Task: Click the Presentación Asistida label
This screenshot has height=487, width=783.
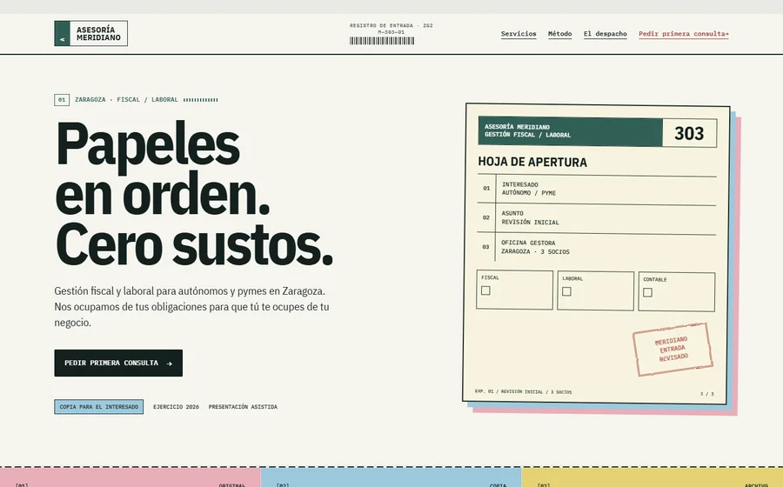Action: pos(243,407)
